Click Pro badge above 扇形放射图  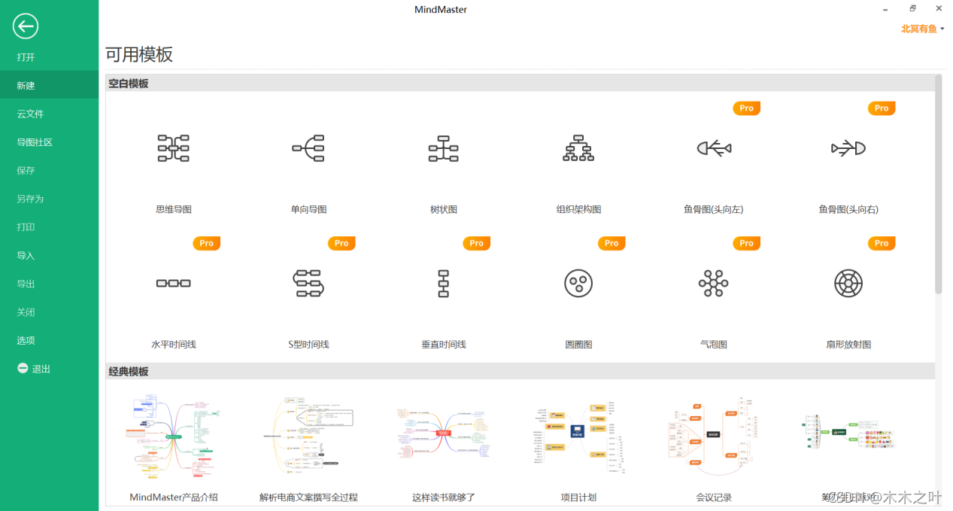pos(882,243)
